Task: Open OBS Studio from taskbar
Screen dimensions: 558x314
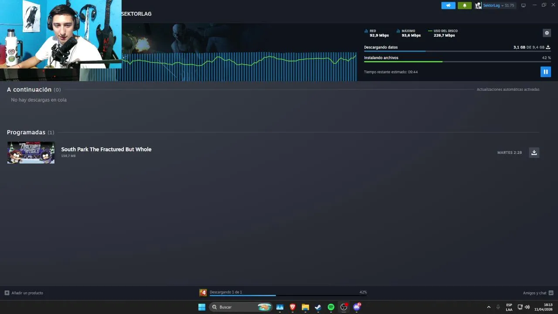Action: [344, 307]
